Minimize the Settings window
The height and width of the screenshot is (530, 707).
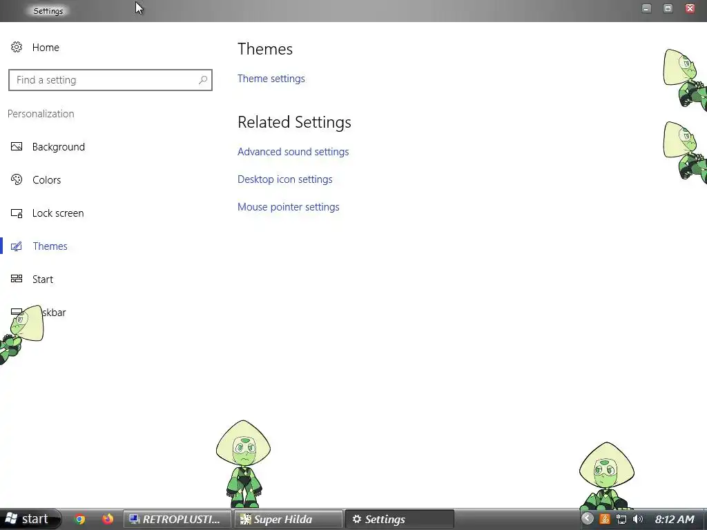(x=646, y=8)
